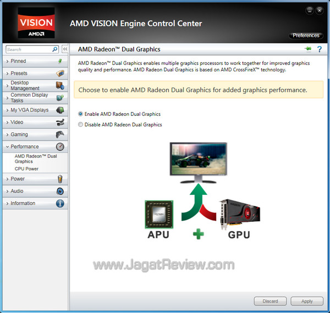Open the Pinned menu label
The image size is (330, 313).
18,61
